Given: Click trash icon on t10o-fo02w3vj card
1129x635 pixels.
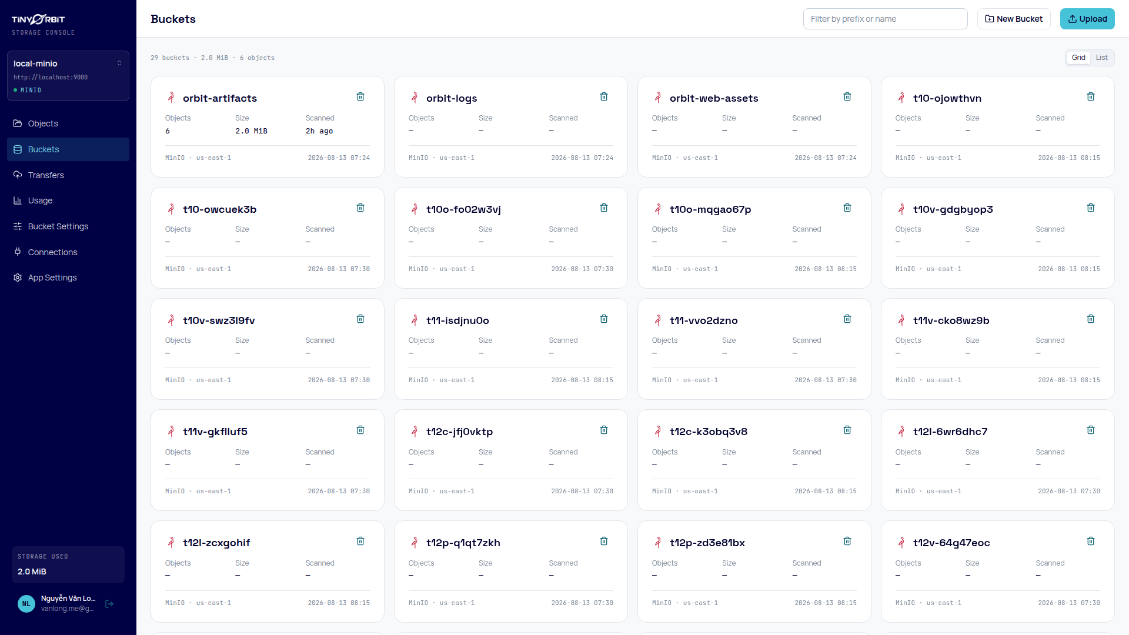Looking at the screenshot, I should [x=604, y=208].
